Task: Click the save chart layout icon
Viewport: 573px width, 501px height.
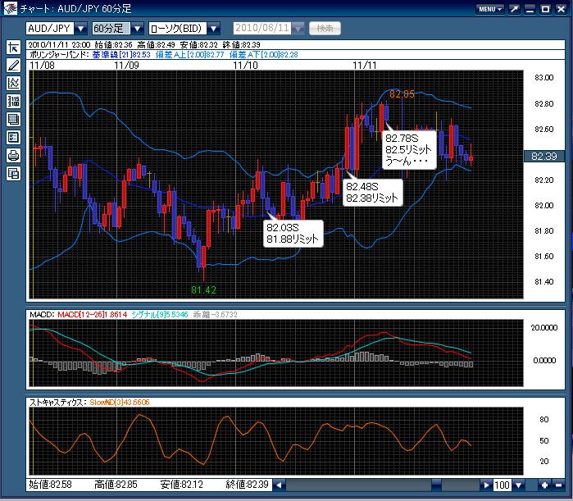Action: (x=13, y=173)
